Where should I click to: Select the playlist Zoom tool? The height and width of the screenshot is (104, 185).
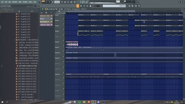60,9
